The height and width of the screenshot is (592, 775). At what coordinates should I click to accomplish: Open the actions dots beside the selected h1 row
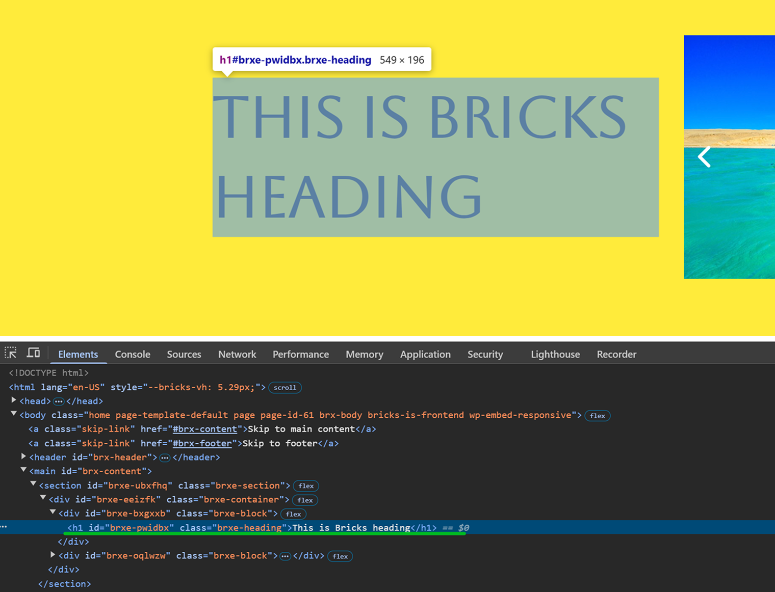pos(4,526)
